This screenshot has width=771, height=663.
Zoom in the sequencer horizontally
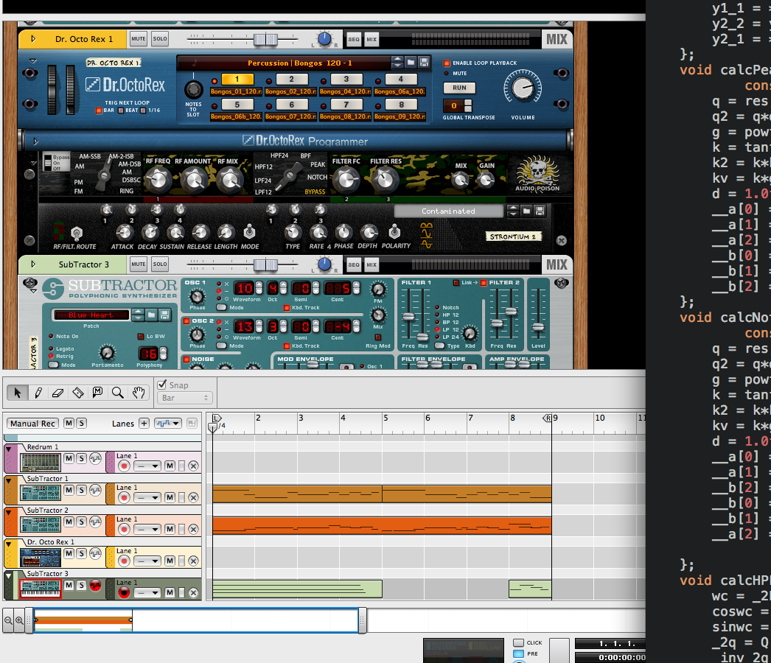coord(19,621)
